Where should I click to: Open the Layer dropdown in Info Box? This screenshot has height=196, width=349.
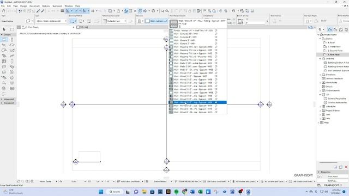pos(51,21)
